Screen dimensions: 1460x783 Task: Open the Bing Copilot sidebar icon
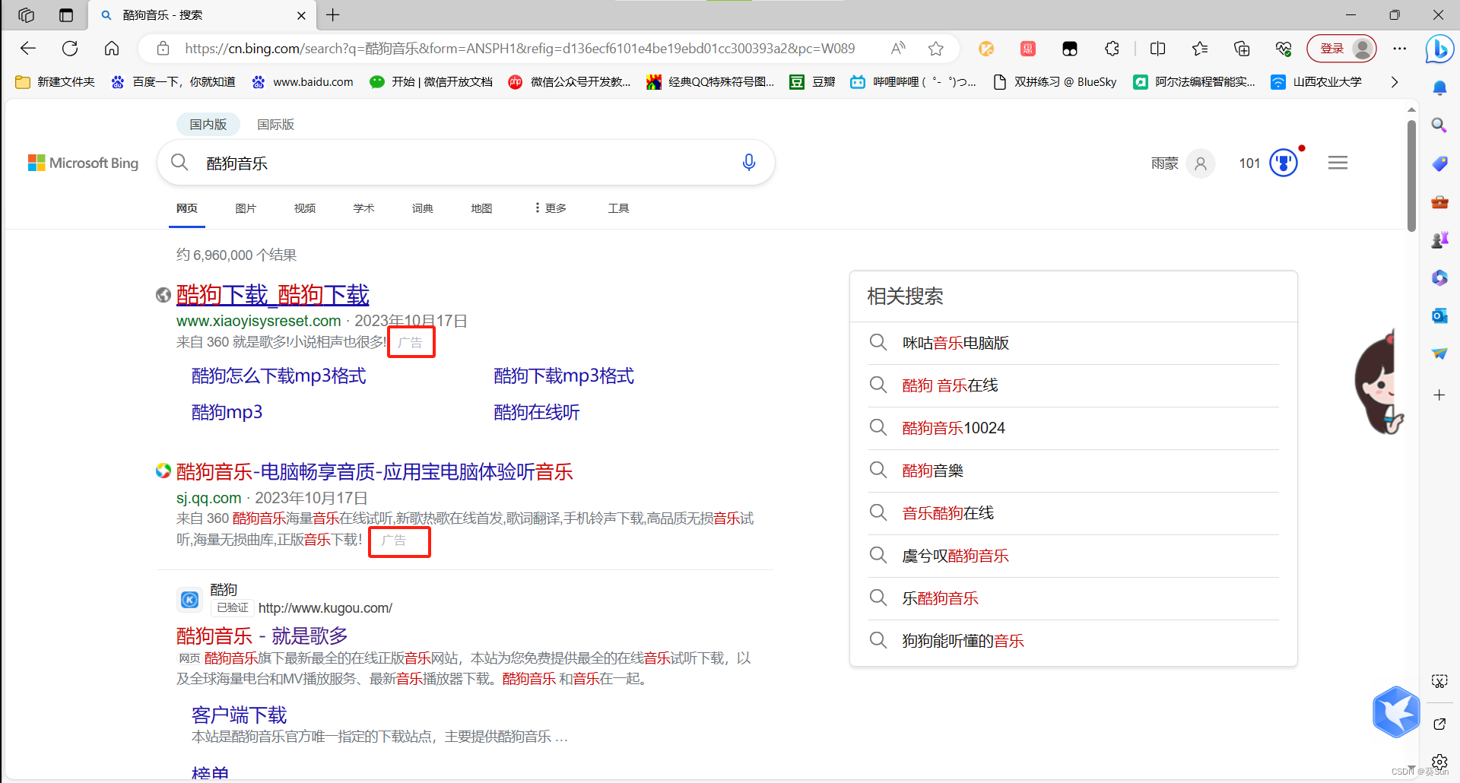1439,49
